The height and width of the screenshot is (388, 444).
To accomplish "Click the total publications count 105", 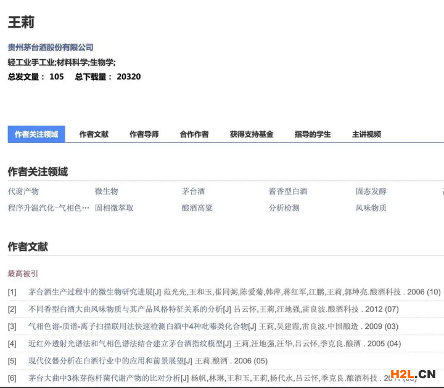I will (x=56, y=76).
